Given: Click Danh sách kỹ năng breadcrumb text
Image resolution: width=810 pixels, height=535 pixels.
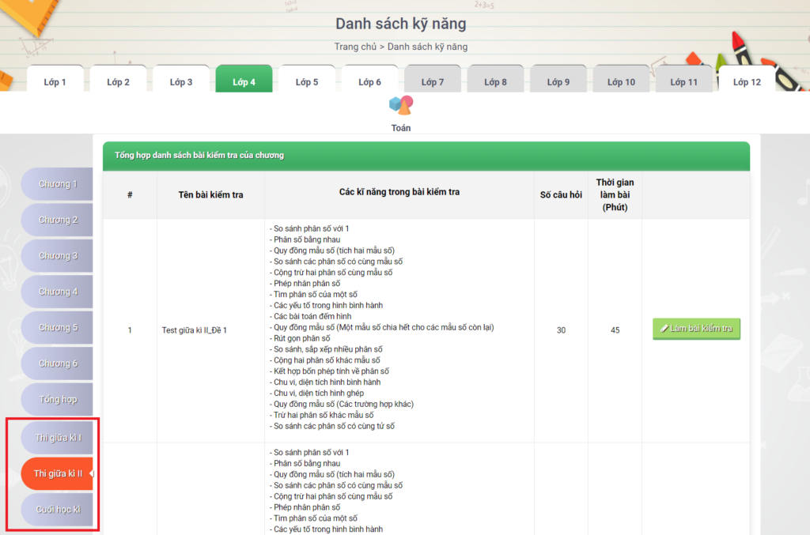Looking at the screenshot, I should [427, 47].
